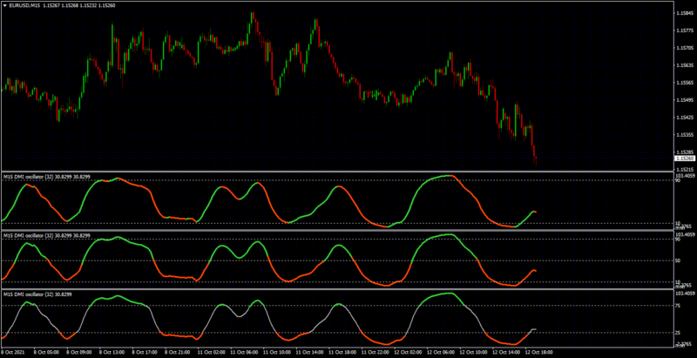Click the 11 Oct 18:00 time axis label

tap(343, 352)
